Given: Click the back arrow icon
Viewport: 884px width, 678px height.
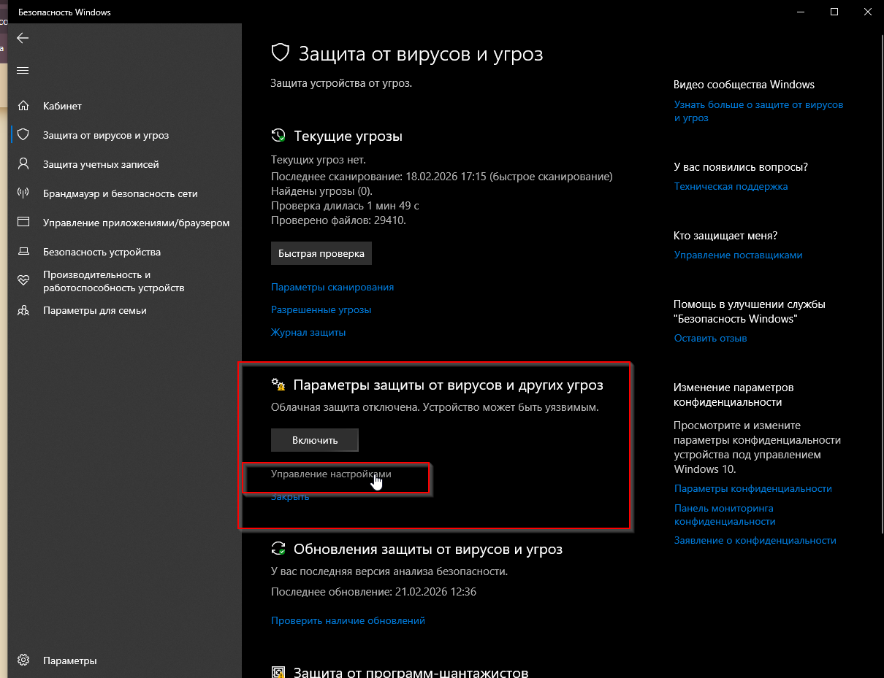Looking at the screenshot, I should [23, 38].
